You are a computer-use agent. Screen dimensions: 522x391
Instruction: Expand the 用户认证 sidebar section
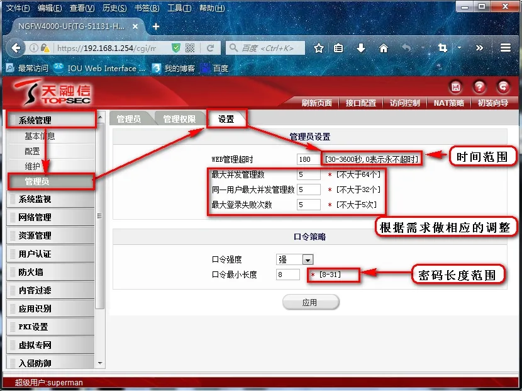pyautogui.click(x=50, y=254)
